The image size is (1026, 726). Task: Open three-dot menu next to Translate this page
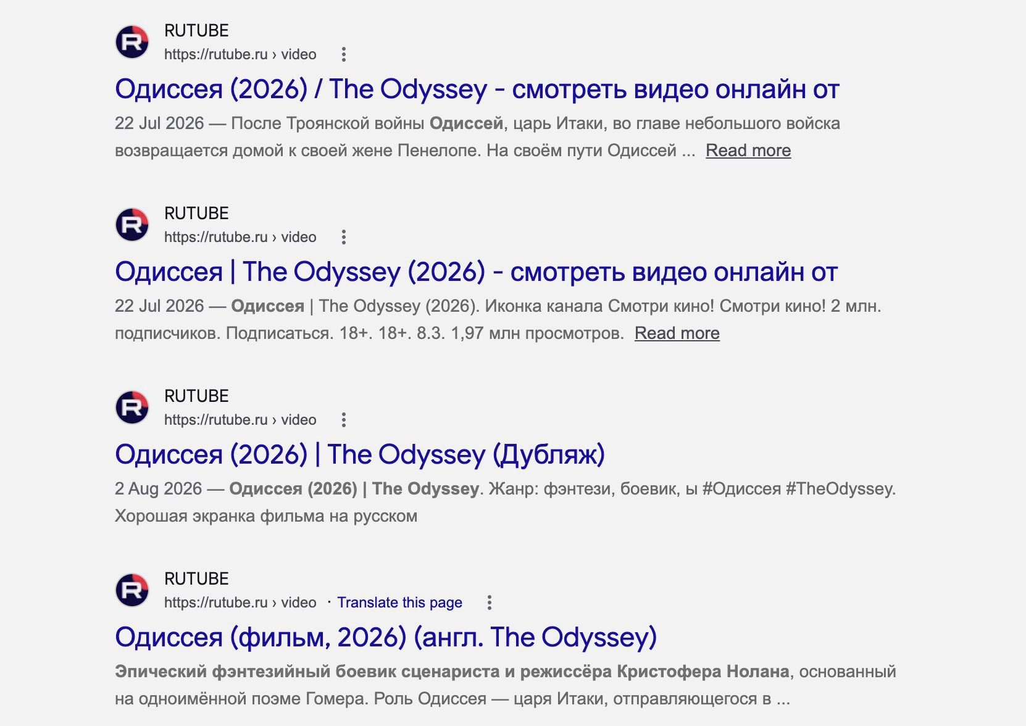tap(490, 603)
